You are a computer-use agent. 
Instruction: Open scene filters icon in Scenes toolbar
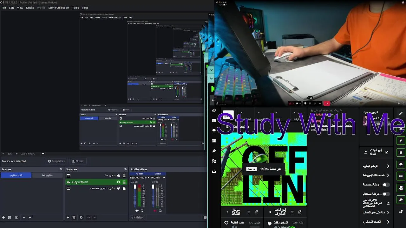(x=16, y=218)
